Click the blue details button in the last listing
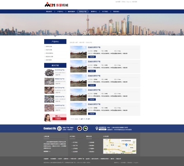 [92, 114]
